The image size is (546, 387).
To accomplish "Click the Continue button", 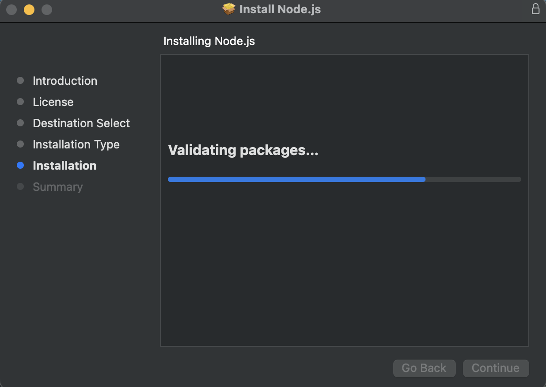I will (496, 368).
